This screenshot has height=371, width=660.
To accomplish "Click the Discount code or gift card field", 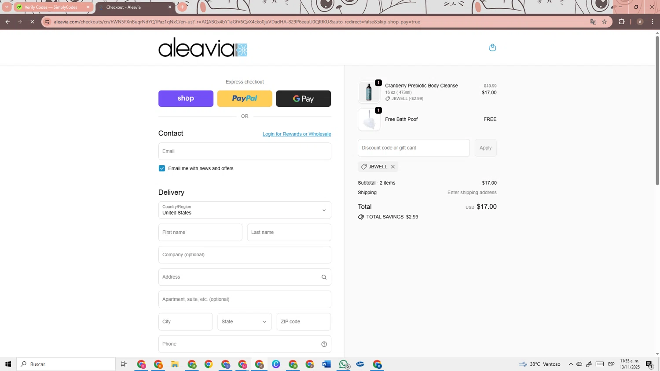I will coord(414,148).
